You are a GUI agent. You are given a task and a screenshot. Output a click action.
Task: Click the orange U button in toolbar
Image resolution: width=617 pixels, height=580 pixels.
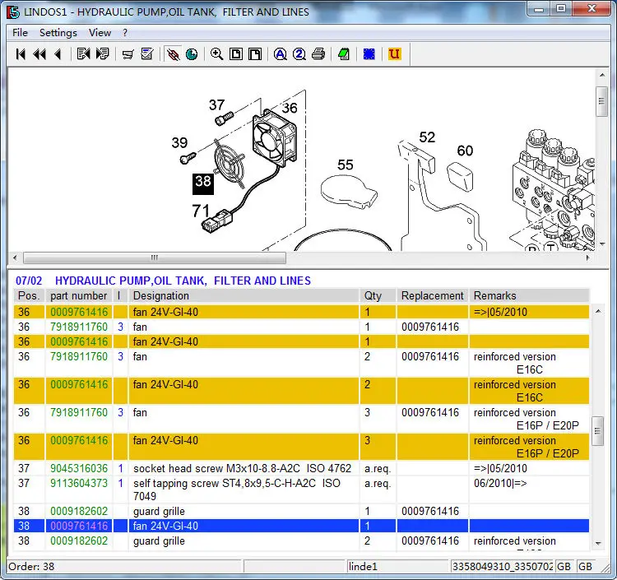tap(394, 54)
